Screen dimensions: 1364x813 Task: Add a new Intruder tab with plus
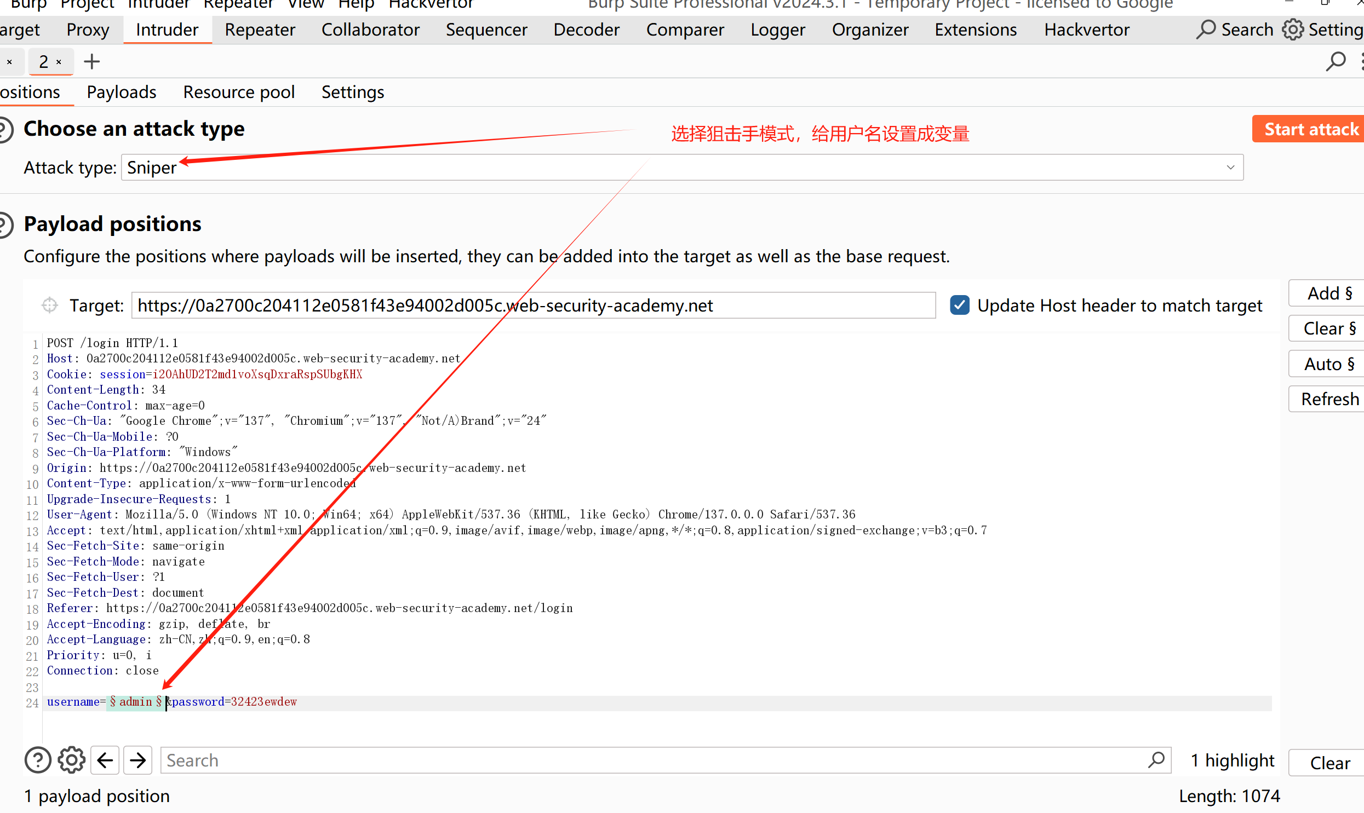(92, 61)
